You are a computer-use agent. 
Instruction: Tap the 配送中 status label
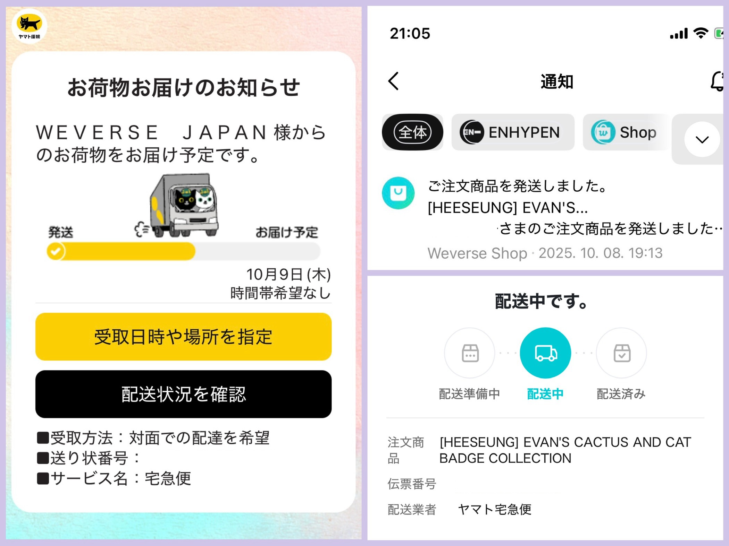point(545,394)
